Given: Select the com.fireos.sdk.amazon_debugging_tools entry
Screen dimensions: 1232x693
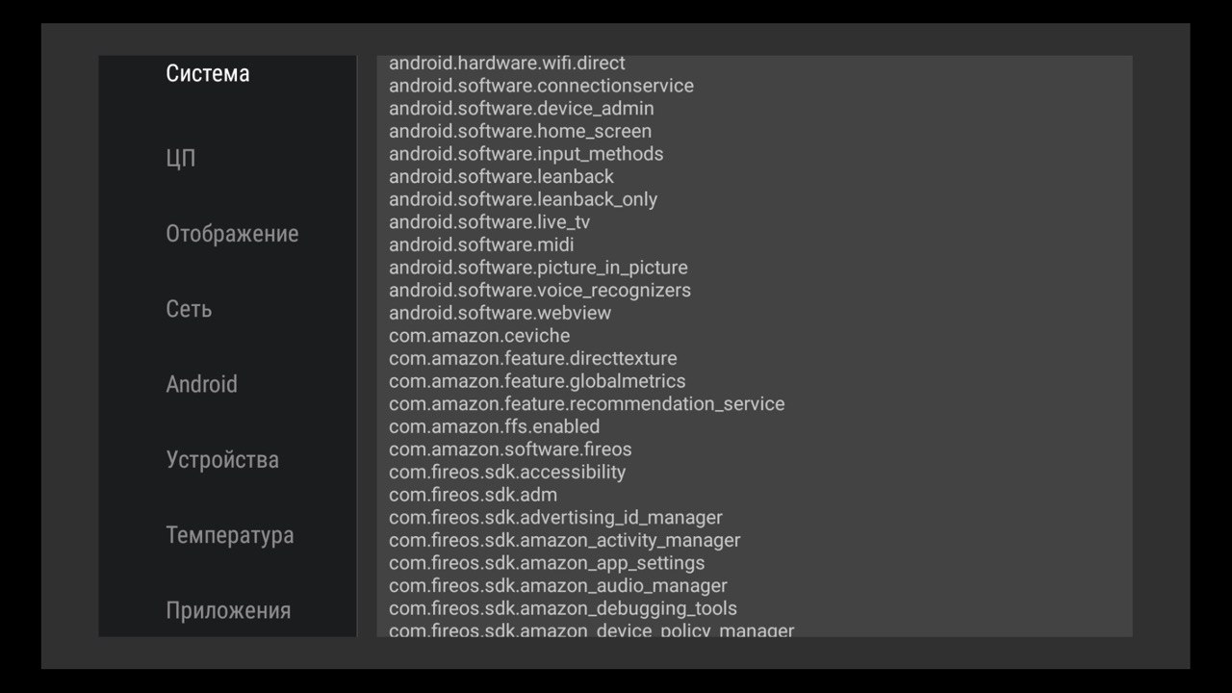Looking at the screenshot, I should (562, 608).
